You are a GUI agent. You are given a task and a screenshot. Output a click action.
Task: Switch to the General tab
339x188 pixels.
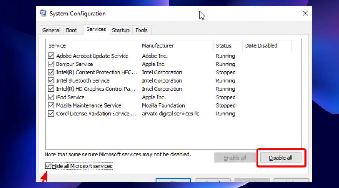click(51, 30)
